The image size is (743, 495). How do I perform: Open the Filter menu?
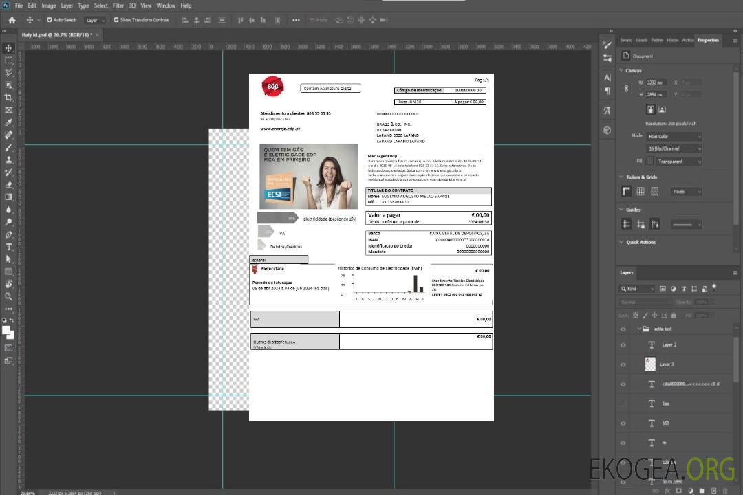[x=118, y=5]
